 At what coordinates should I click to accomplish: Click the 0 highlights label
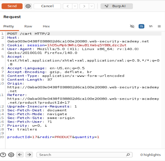click(x=150, y=155)
